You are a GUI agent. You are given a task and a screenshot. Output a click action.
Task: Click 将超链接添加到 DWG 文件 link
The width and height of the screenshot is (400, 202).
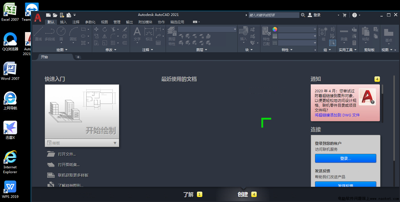click(337, 115)
